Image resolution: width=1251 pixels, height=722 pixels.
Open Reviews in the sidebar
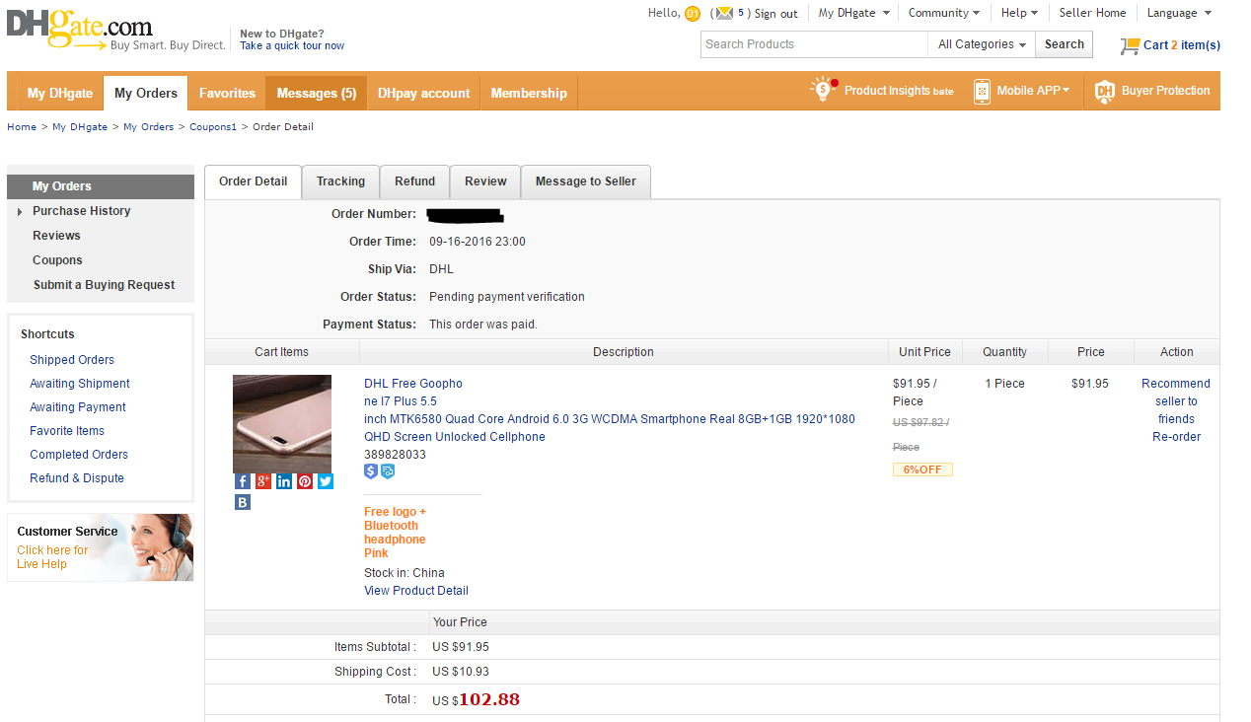pyautogui.click(x=56, y=236)
